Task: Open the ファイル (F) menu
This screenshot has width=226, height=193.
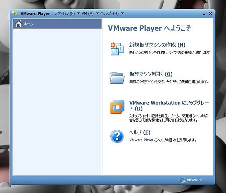Action: [x=64, y=13]
